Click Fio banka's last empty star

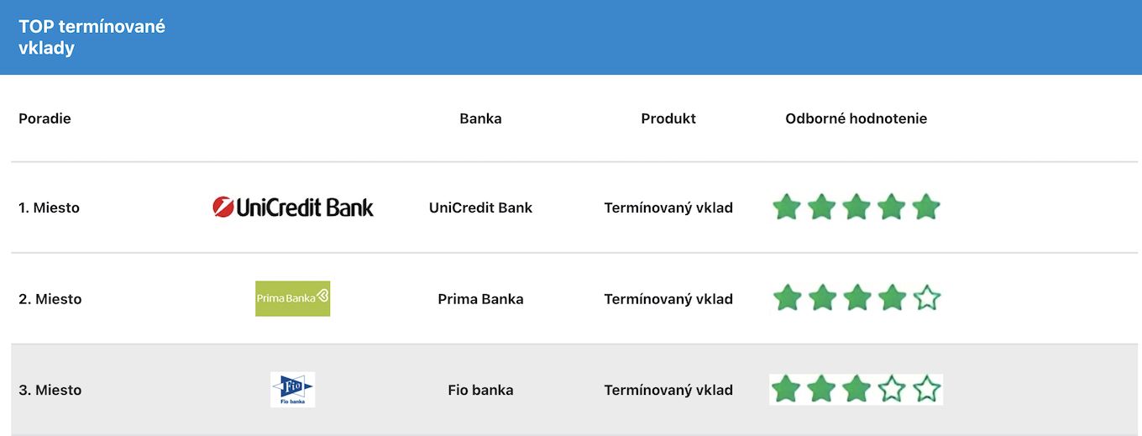tap(926, 389)
